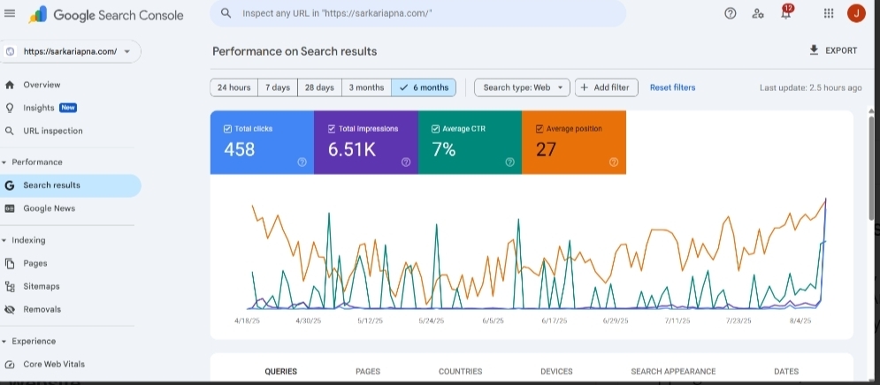Viewport: 880px width, 385px height.
Task: Click the Pages documents icon
Action: [x=9, y=263]
